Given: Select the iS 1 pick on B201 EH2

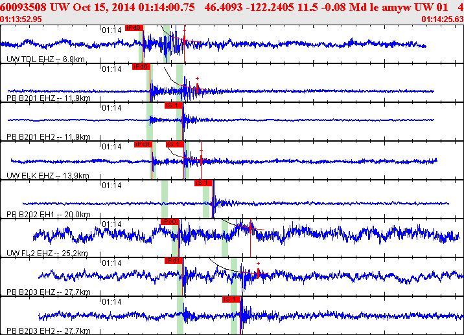Looking at the screenshot, I should (x=173, y=105).
